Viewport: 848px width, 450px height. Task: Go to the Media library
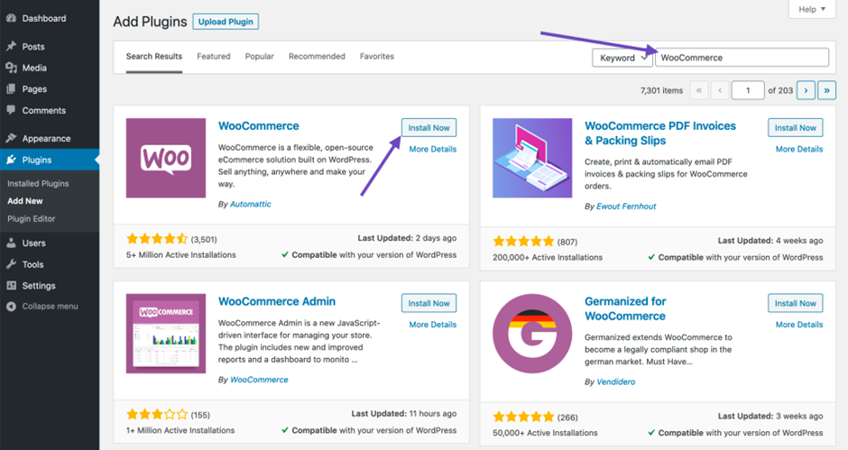34,68
